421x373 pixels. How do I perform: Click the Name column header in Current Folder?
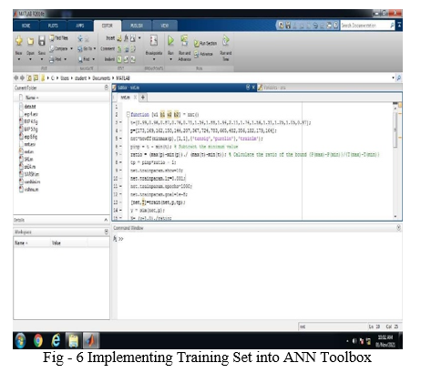pos(32,98)
